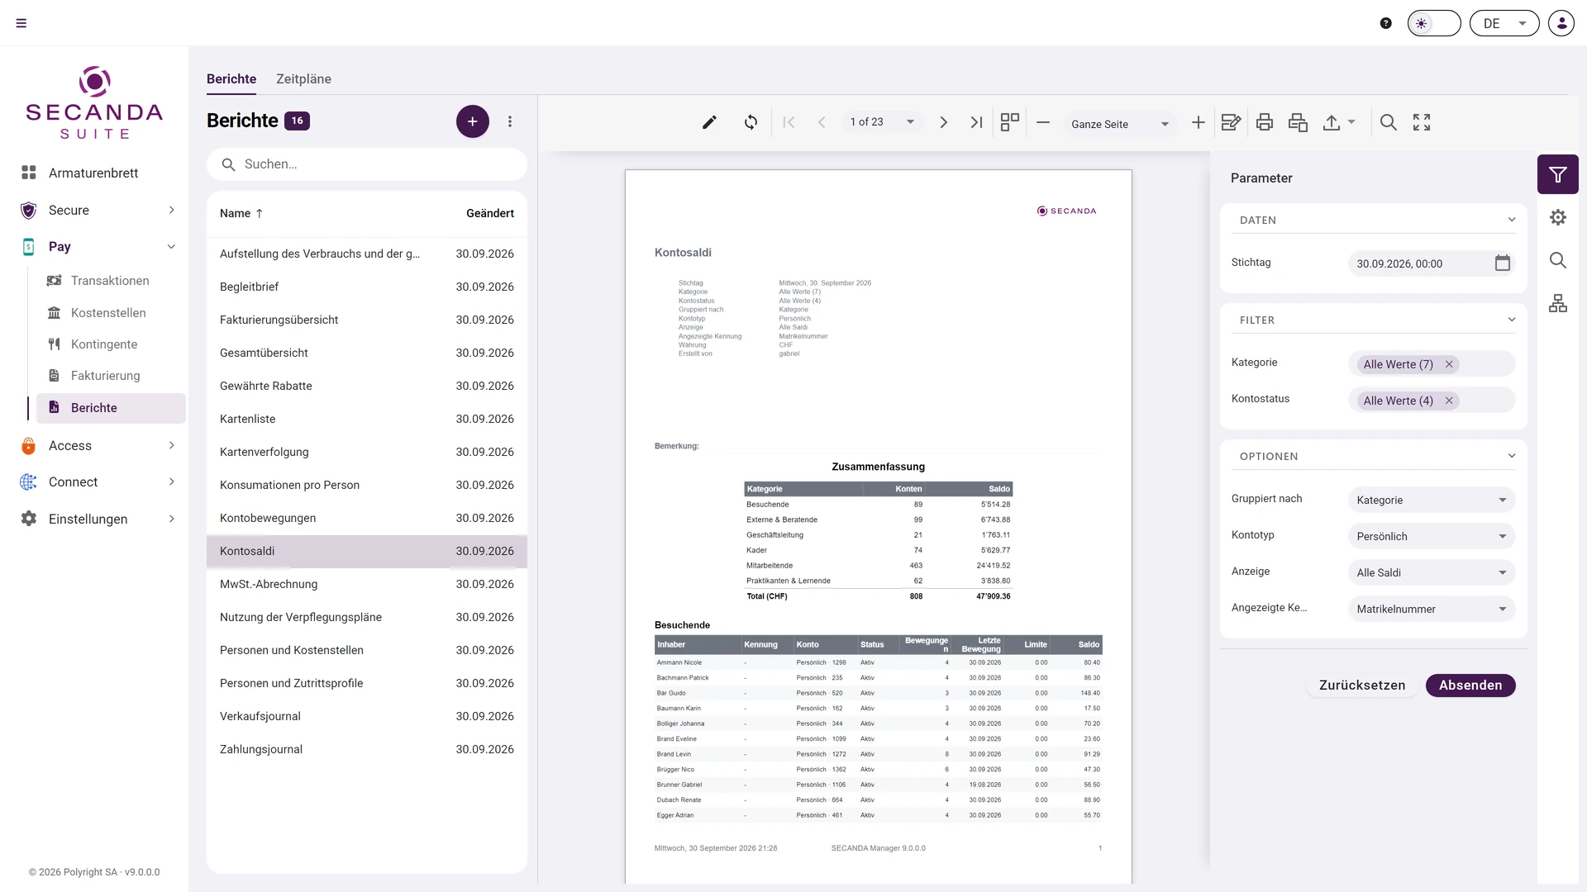Click the print page icon
This screenshot has height=892, width=1587.
[1298, 122]
